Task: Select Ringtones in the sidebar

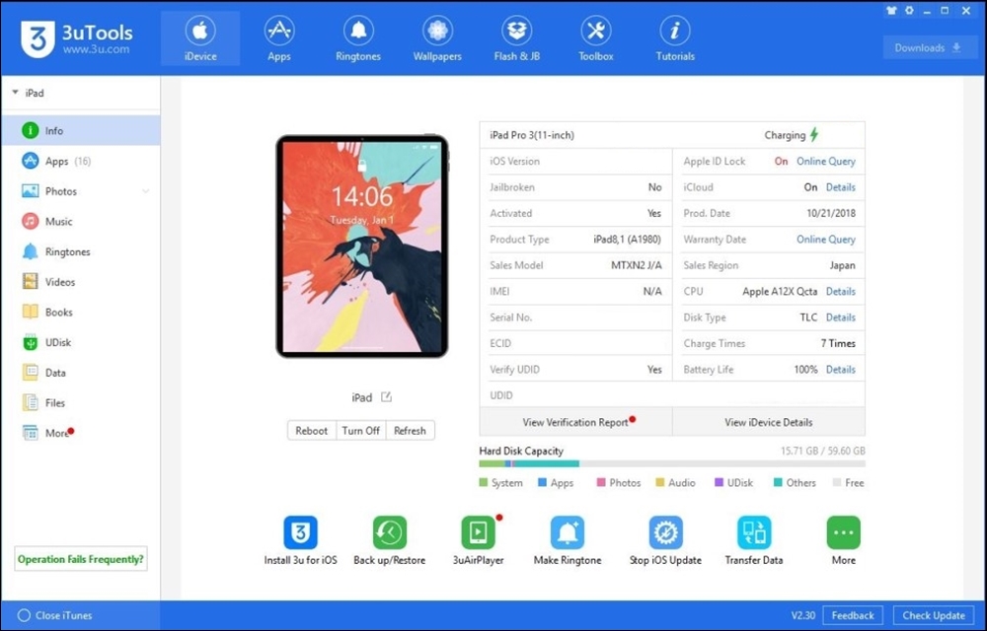Action: 81,251
